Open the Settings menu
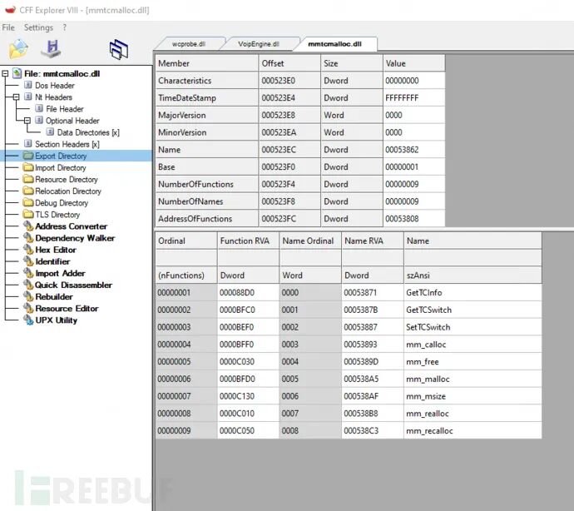This screenshot has height=511, width=574. (38, 27)
